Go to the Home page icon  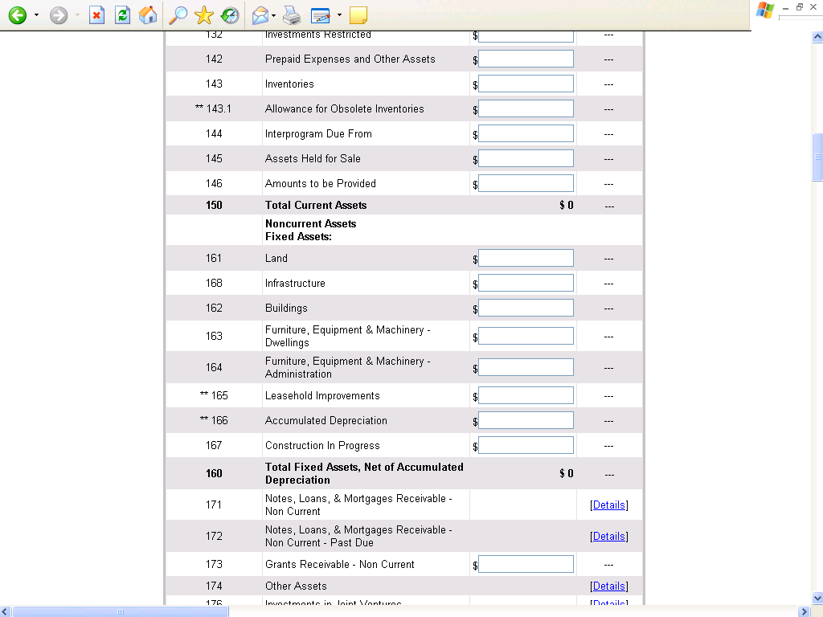click(148, 15)
